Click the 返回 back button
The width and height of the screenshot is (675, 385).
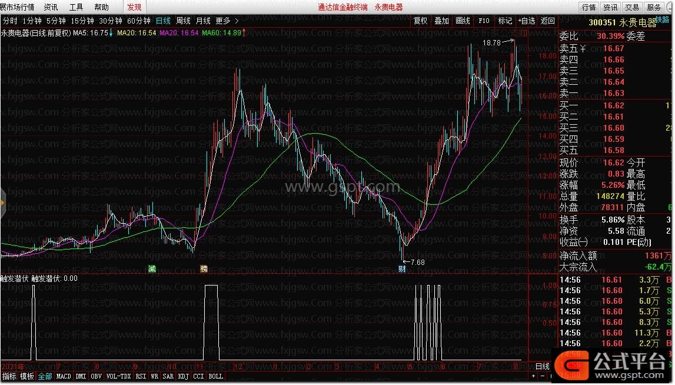tap(547, 21)
